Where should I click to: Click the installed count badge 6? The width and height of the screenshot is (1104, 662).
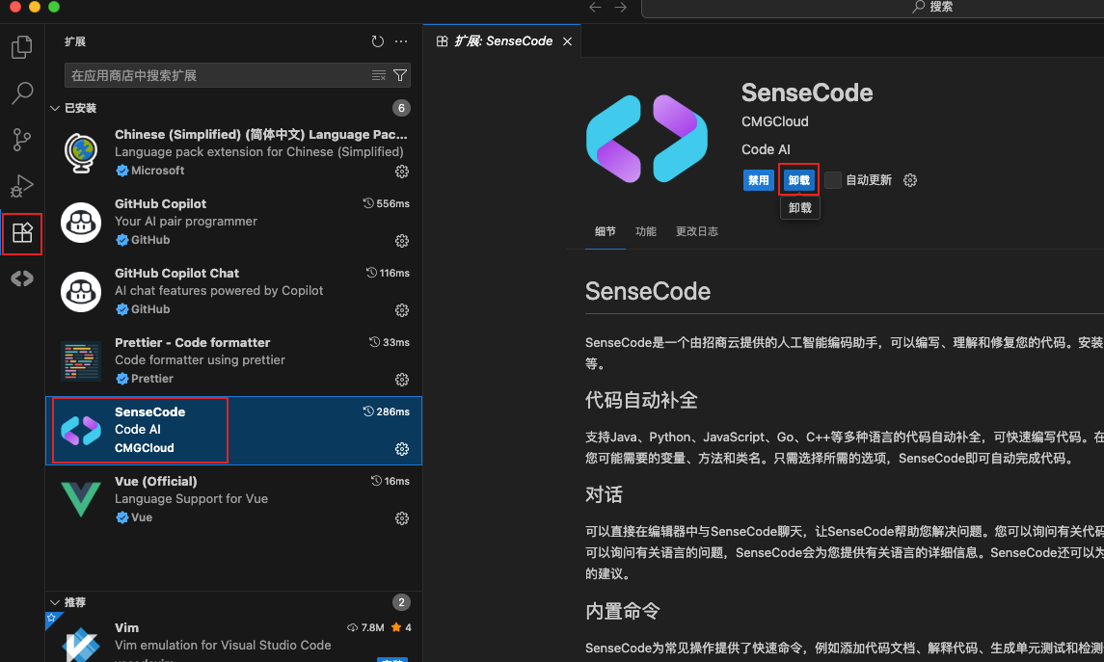click(401, 108)
